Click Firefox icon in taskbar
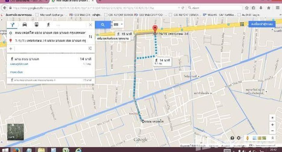282x152 pixels. [16, 150]
